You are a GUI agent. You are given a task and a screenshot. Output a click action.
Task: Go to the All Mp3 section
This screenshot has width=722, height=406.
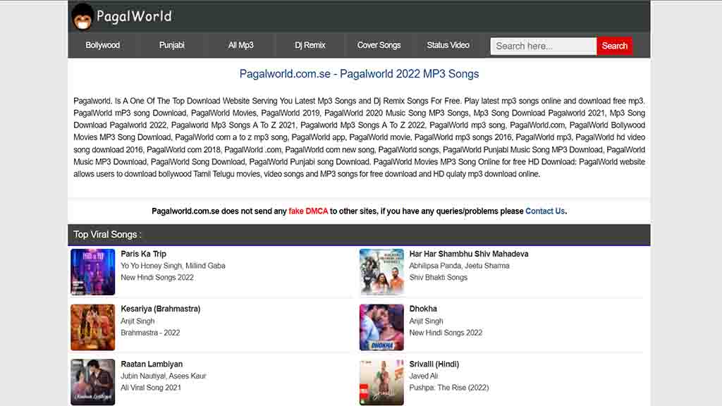click(241, 45)
